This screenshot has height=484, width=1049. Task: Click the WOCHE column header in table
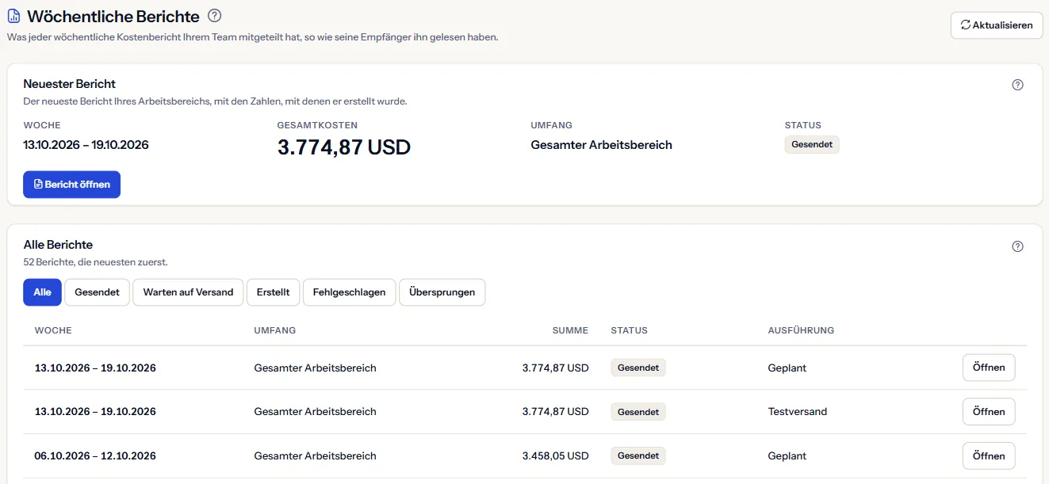coord(53,330)
